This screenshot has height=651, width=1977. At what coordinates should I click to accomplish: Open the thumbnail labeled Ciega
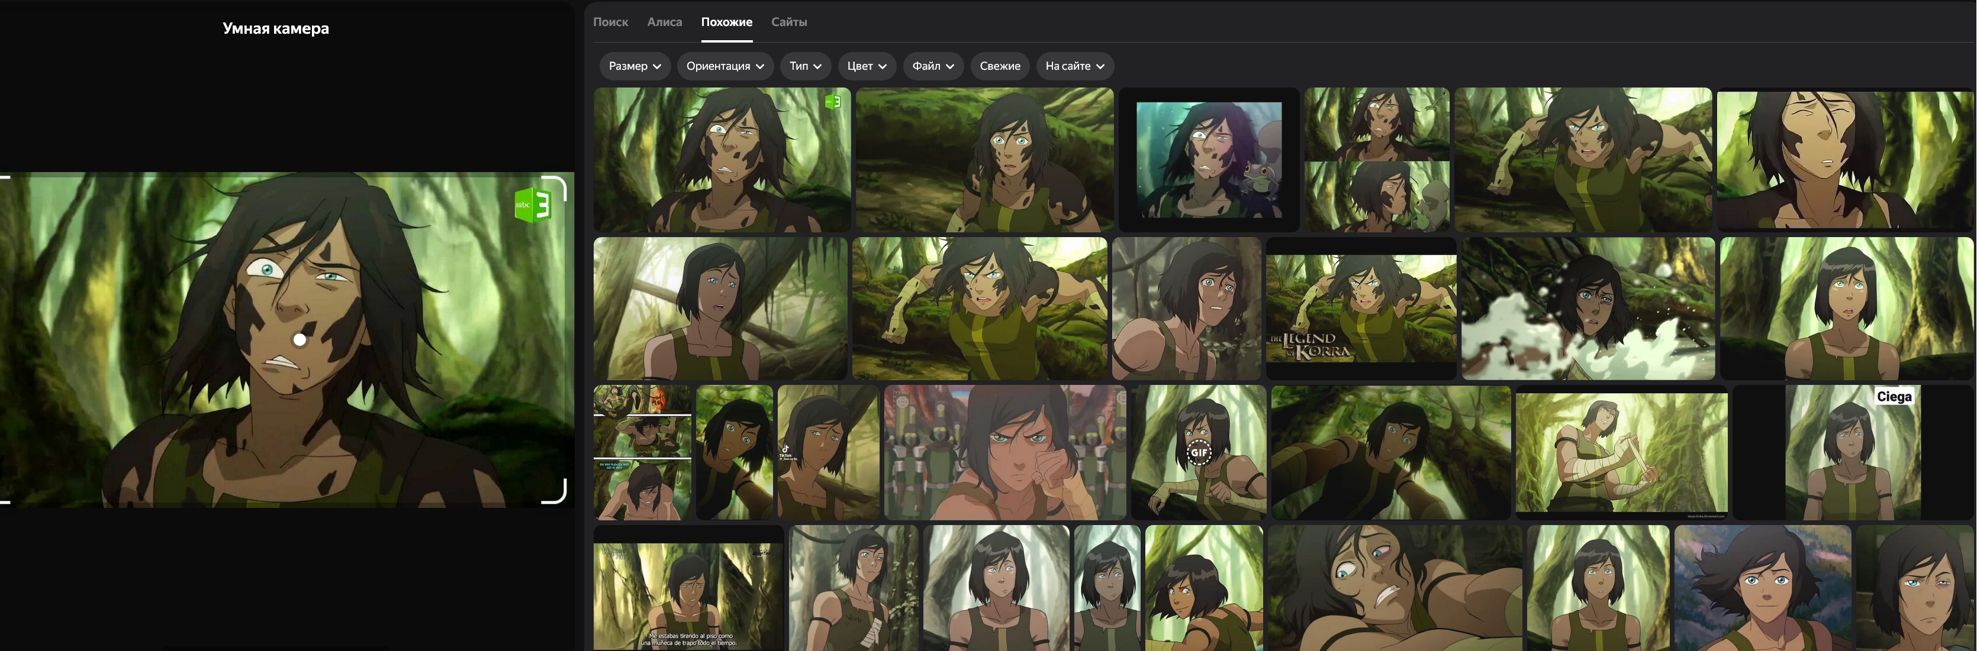pos(1852,452)
